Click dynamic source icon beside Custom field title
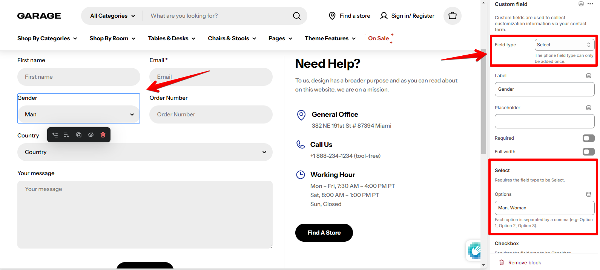This screenshot has height=270, width=600. [x=581, y=4]
